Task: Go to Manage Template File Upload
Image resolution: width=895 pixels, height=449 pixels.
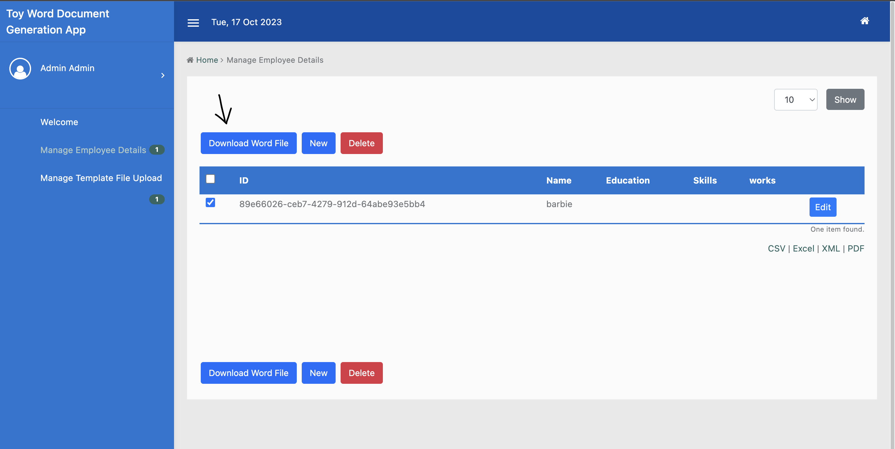Action: click(101, 178)
